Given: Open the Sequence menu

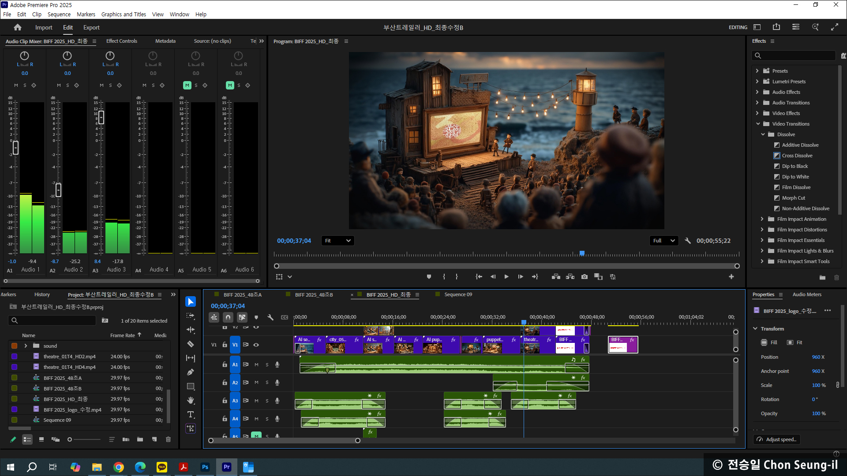Looking at the screenshot, I should 59,14.
